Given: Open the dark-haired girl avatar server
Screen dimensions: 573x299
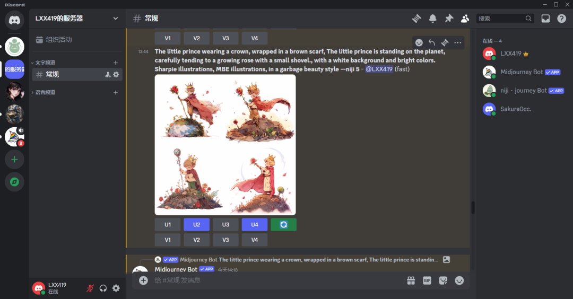Looking at the screenshot, I should tap(15, 92).
